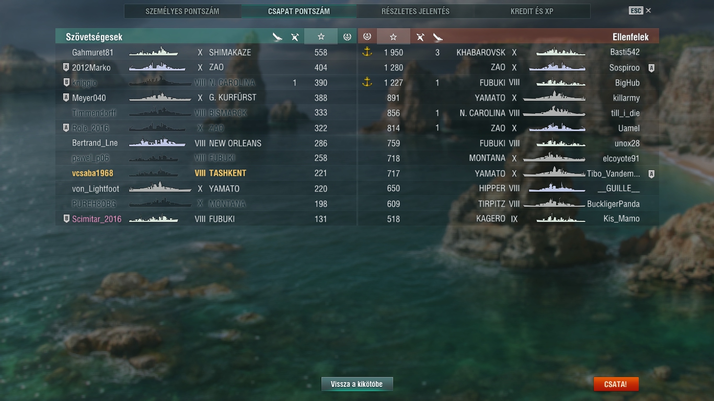Image resolution: width=714 pixels, height=401 pixels.
Task: Select the Csapat pontszám tab
Action: coord(298,11)
